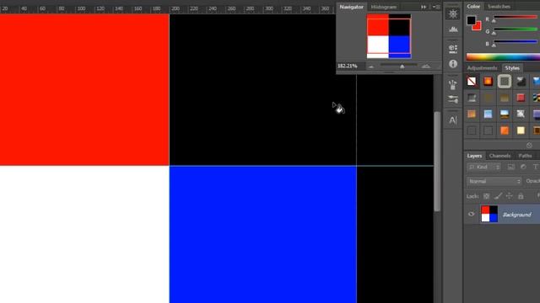The height and width of the screenshot is (303, 540).
Task: Apply the pale yellow style in fourth row
Action: pos(521,130)
